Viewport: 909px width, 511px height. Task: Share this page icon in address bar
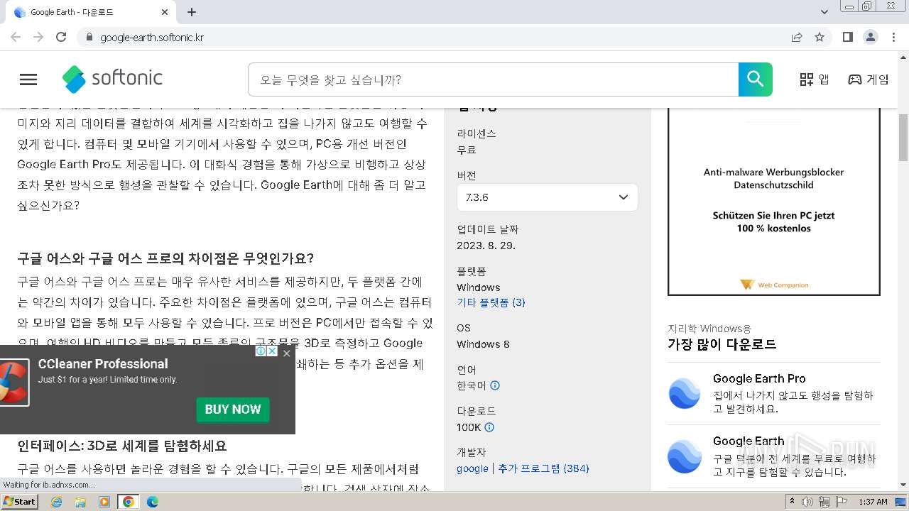click(797, 37)
